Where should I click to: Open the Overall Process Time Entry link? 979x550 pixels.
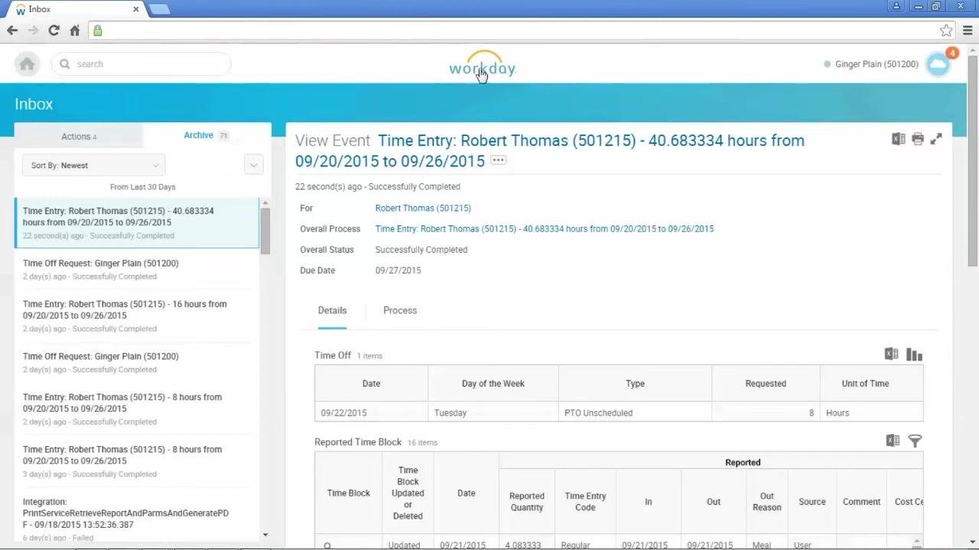(545, 228)
